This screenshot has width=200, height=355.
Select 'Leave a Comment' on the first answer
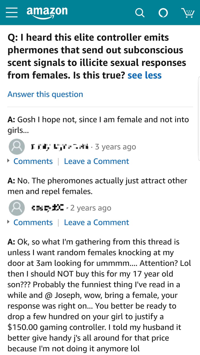96,161
